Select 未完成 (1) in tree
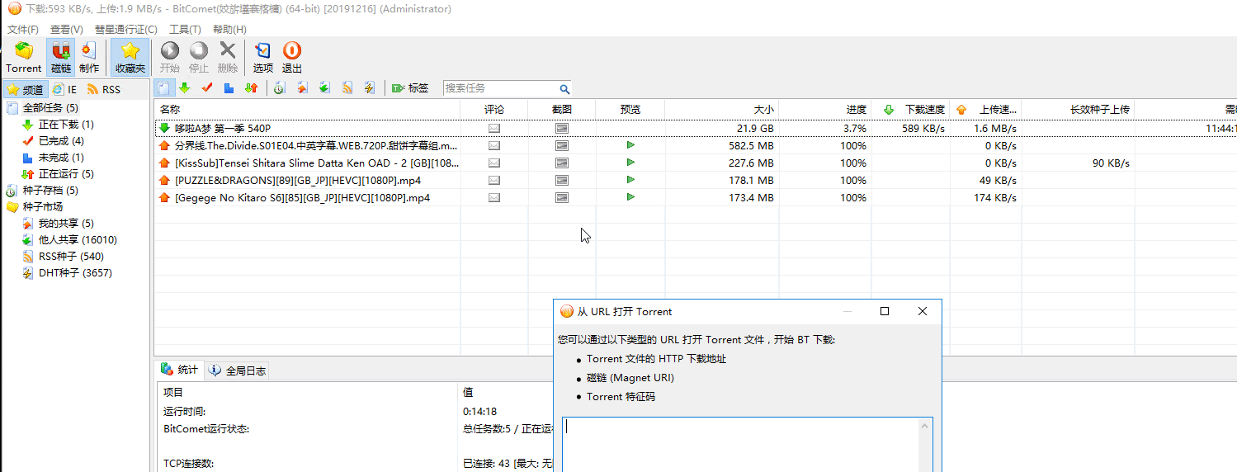 [61, 158]
